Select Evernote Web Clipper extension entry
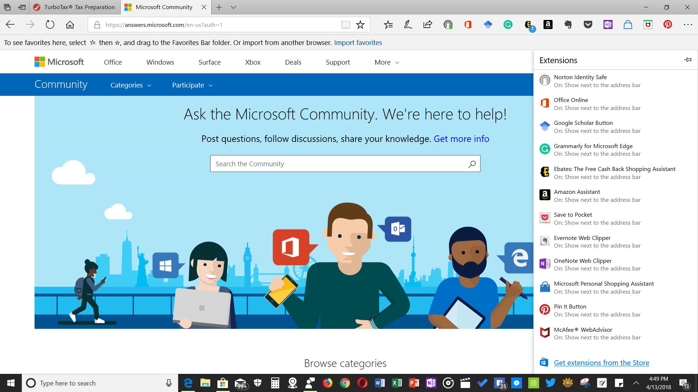Viewport: 698px width, 392px height. coord(615,242)
